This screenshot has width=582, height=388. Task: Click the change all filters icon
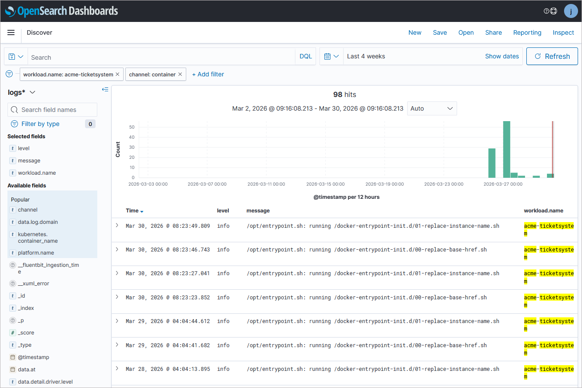pyautogui.click(x=9, y=74)
